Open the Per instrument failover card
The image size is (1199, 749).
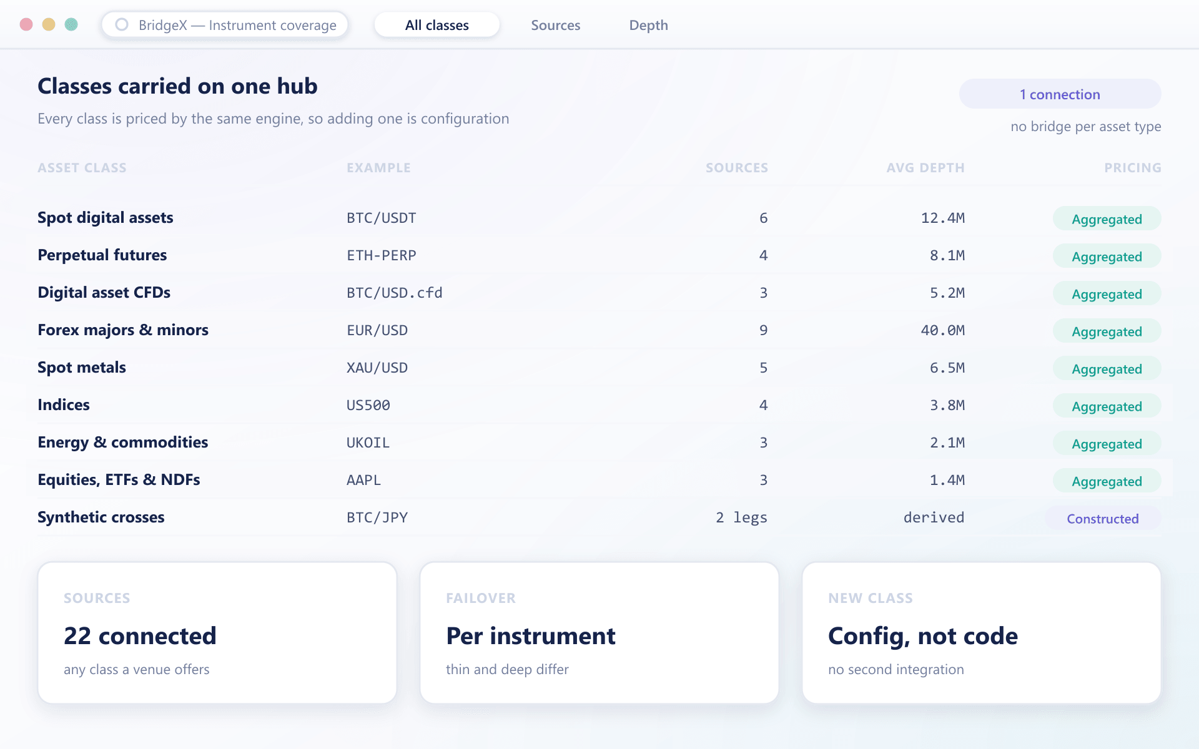tap(599, 633)
